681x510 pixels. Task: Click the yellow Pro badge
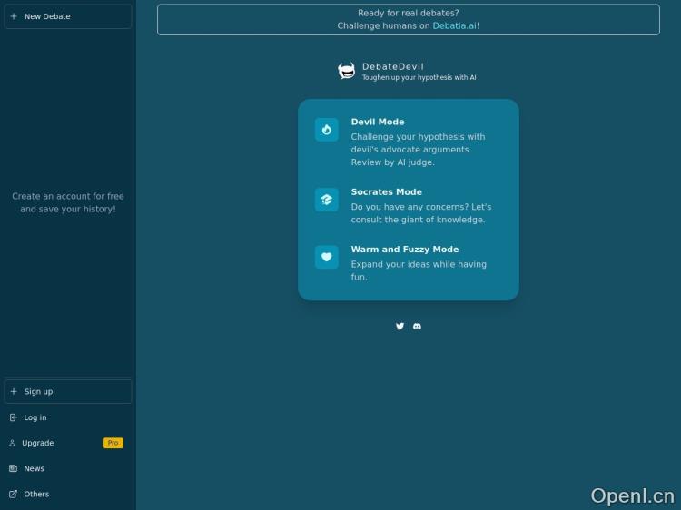[113, 443]
